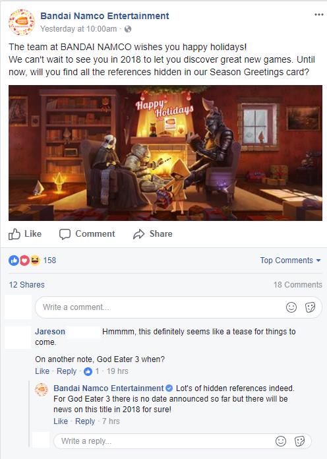Open emoji picker in comment box

(291, 307)
